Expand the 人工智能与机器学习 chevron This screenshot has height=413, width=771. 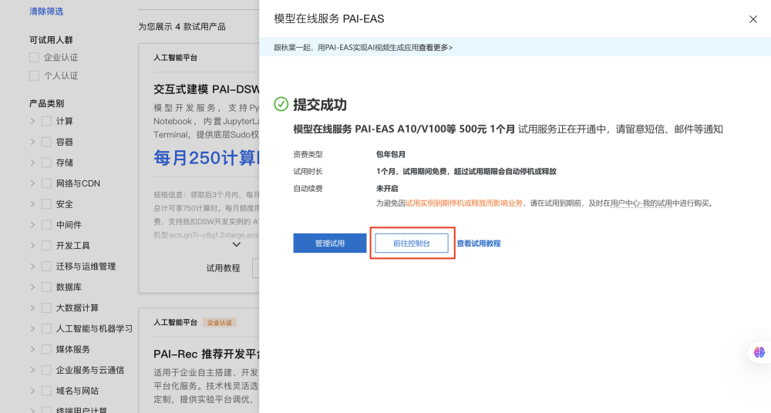click(32, 328)
